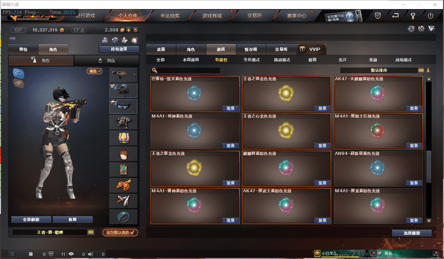
Task: Toggle the sort direction arrow button
Action: (x=428, y=70)
